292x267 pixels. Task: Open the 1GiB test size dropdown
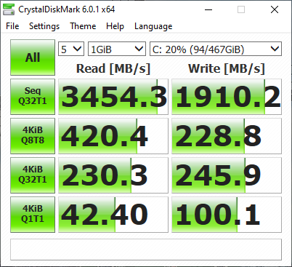coord(117,49)
